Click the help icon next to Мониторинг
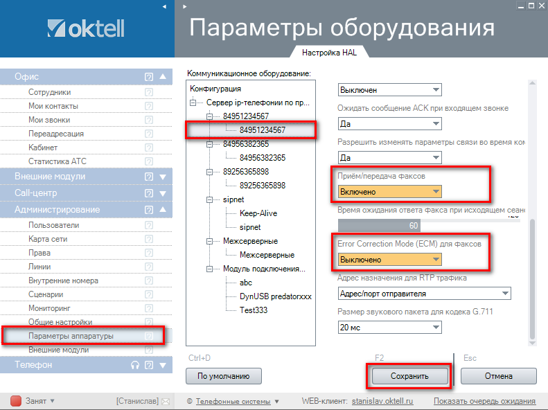 (x=148, y=308)
